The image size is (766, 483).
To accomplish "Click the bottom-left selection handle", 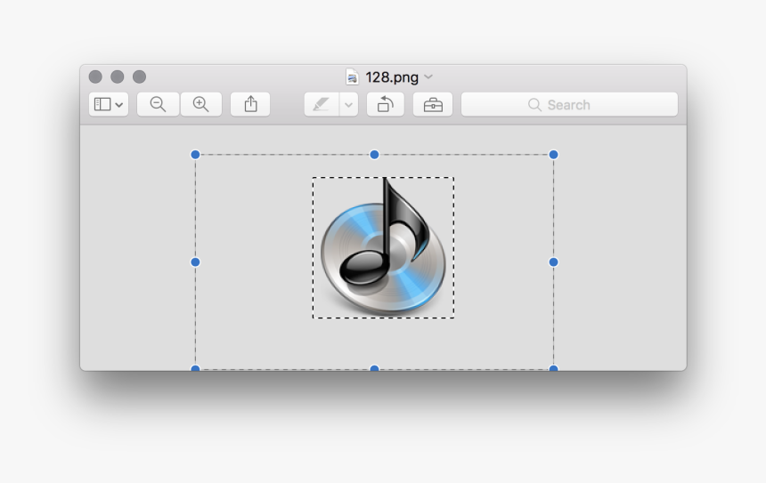I will coord(195,368).
